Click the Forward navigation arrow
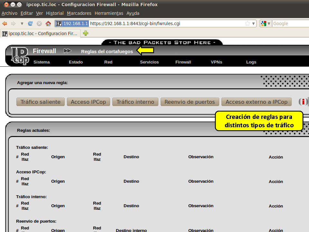 point(13,24)
